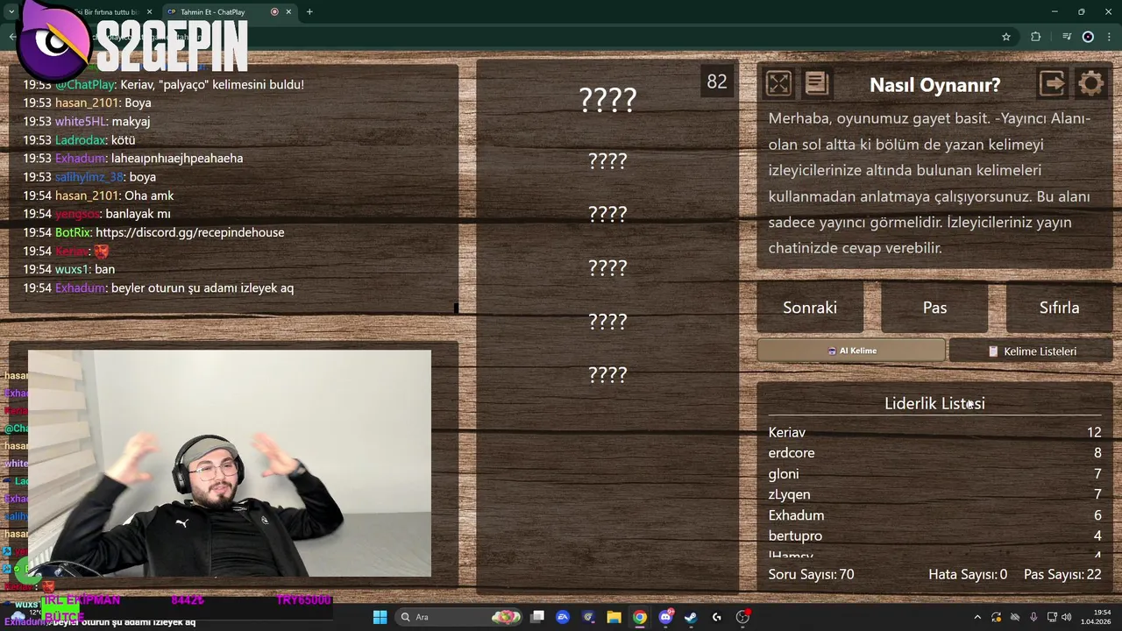Screen dimensions: 1122x631
Task: Expand the tab search dropdown
Action: [11, 12]
